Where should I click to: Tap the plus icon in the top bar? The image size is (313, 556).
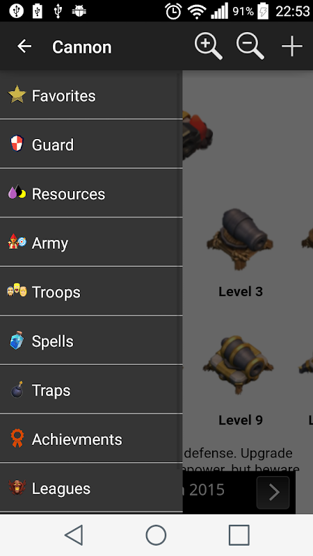pos(291,47)
